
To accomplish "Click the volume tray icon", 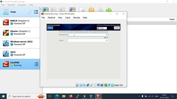I will (152, 96).
